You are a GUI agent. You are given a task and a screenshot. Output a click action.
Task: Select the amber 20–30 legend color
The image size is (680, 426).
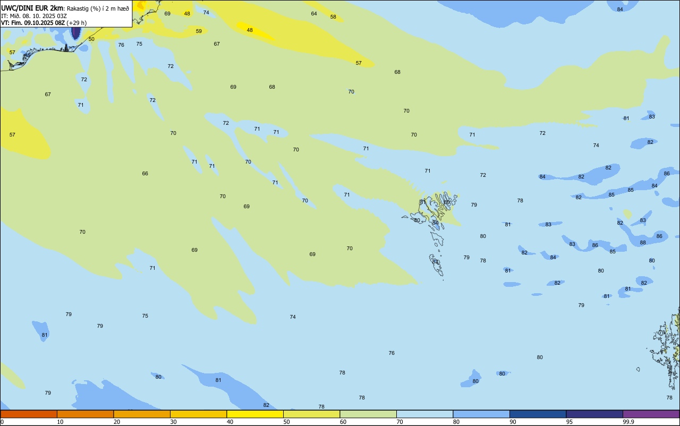coord(142,414)
